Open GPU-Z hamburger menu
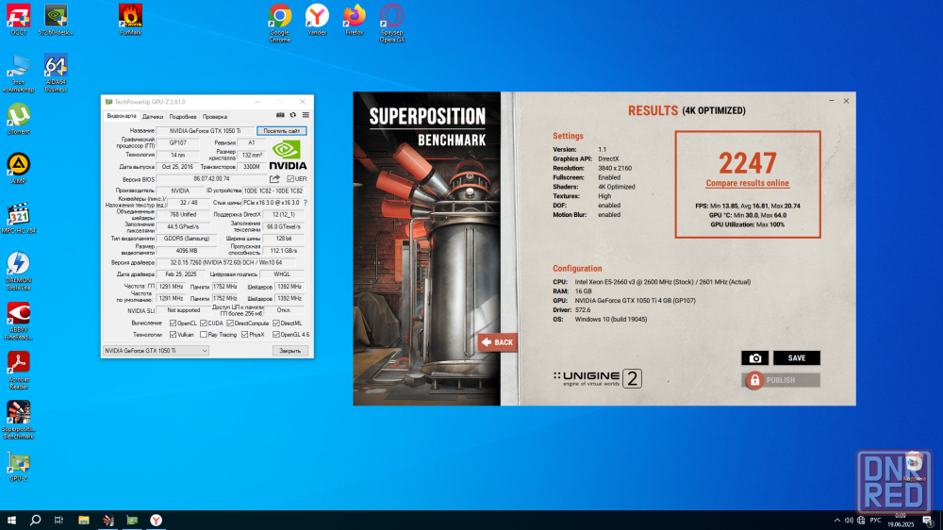Viewport: 943px width, 530px height. (x=306, y=115)
